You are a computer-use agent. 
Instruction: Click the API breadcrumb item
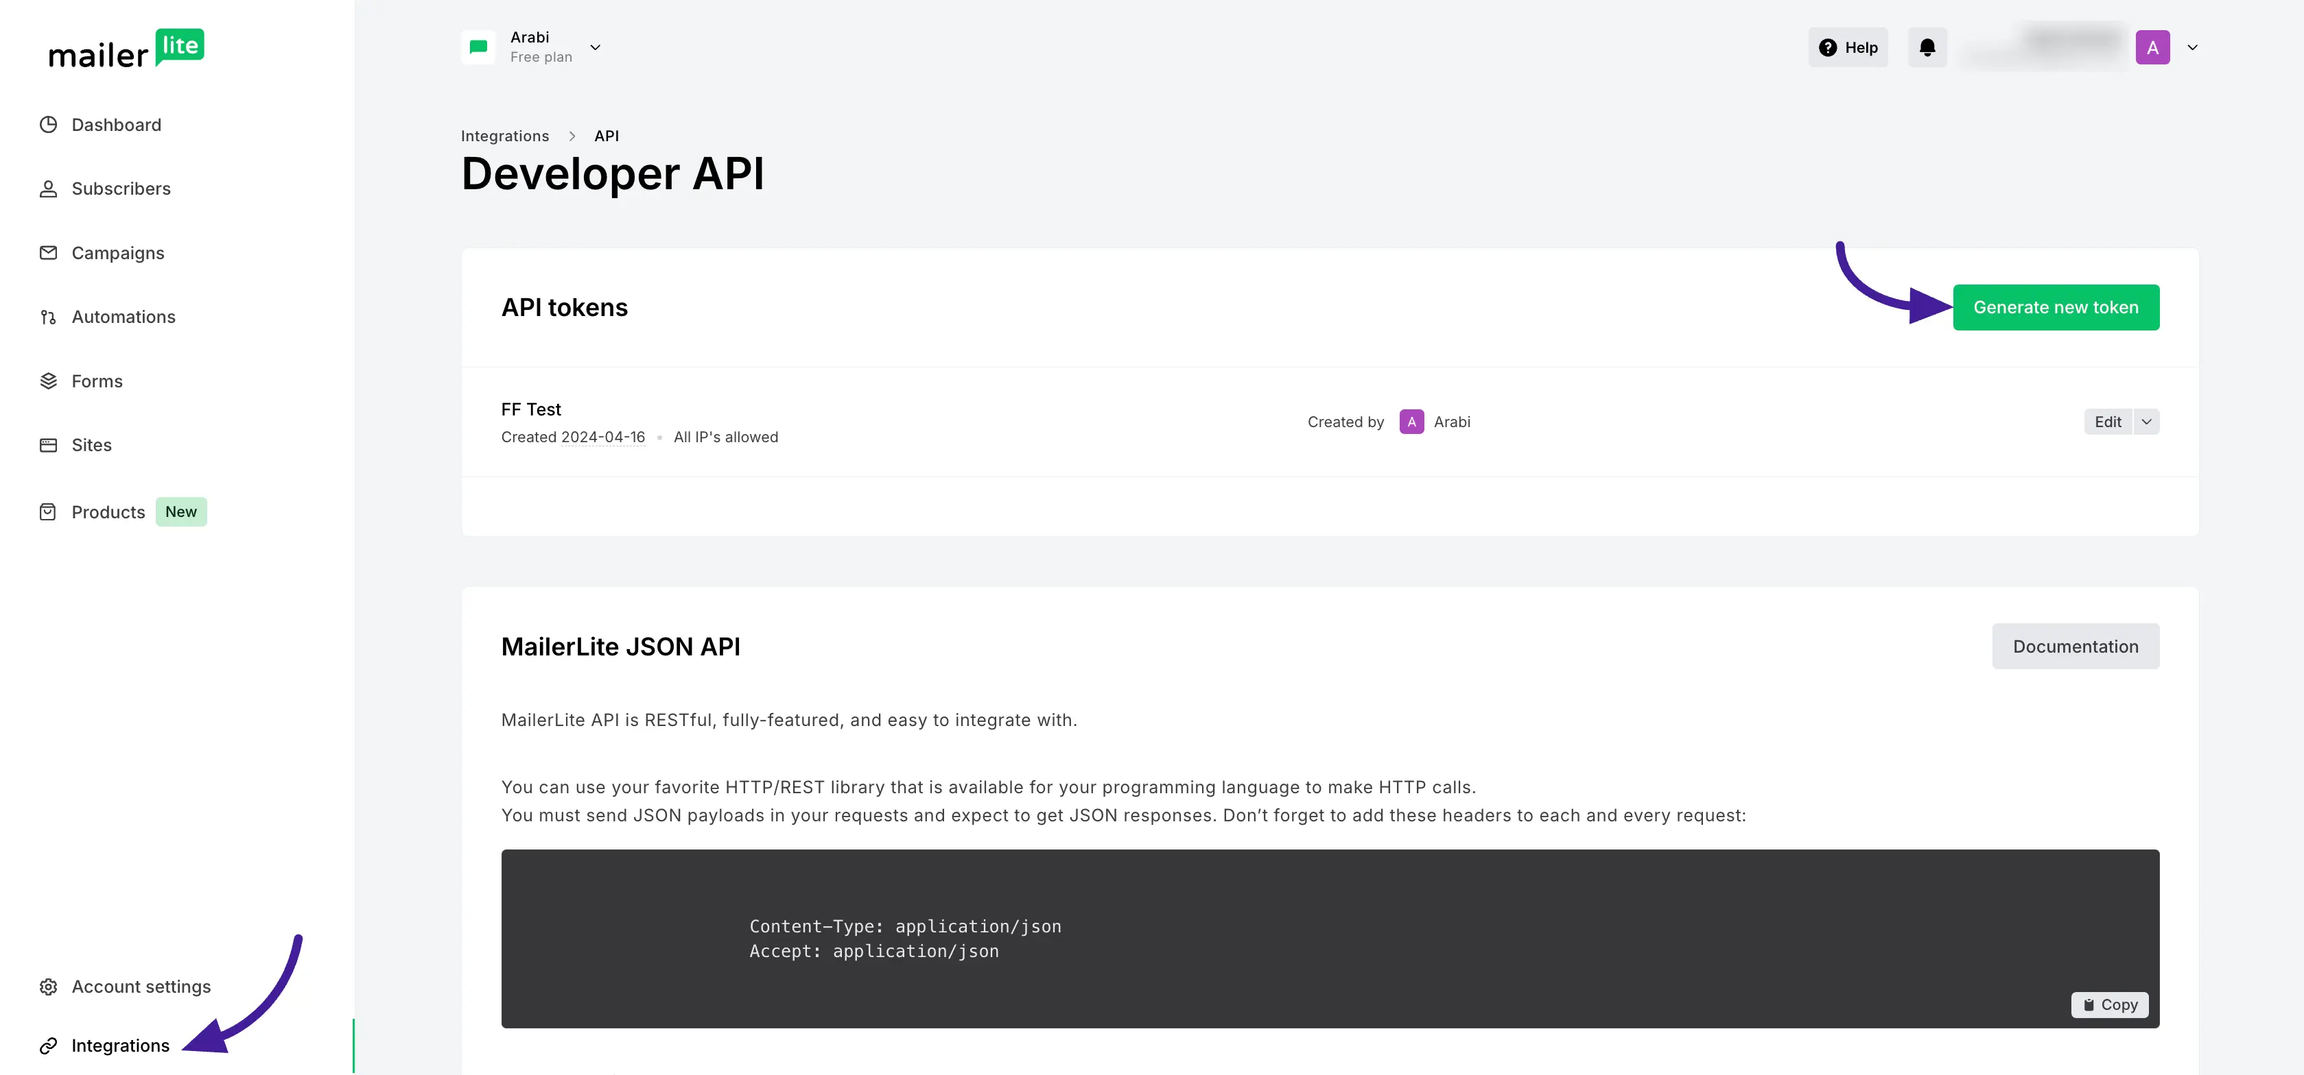tap(607, 136)
